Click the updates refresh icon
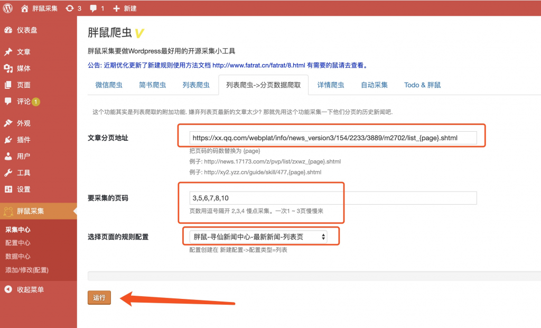This screenshot has width=541, height=328. pyautogui.click(x=70, y=8)
